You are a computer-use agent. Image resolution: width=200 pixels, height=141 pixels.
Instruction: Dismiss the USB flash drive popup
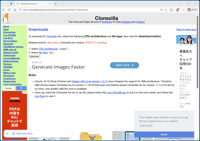coord(7,133)
